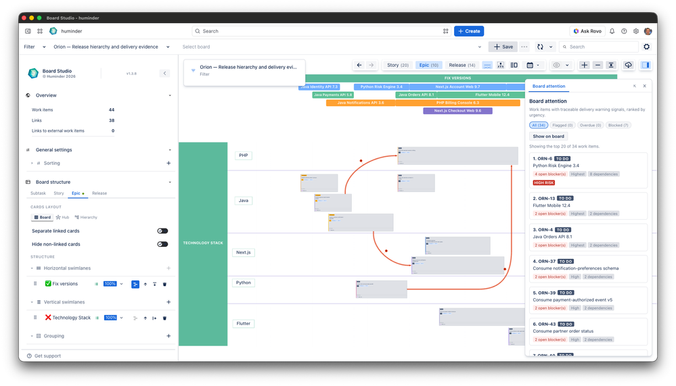Switch to the Subtask structure tab

click(x=38, y=193)
